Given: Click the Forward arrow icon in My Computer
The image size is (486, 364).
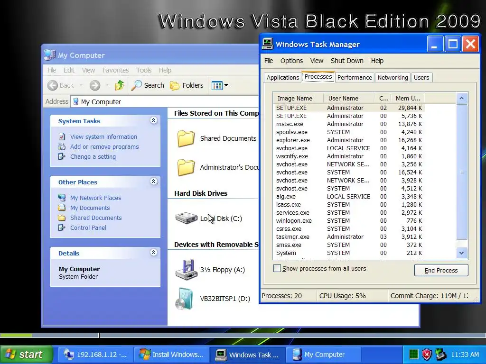Looking at the screenshot, I should coord(95,85).
